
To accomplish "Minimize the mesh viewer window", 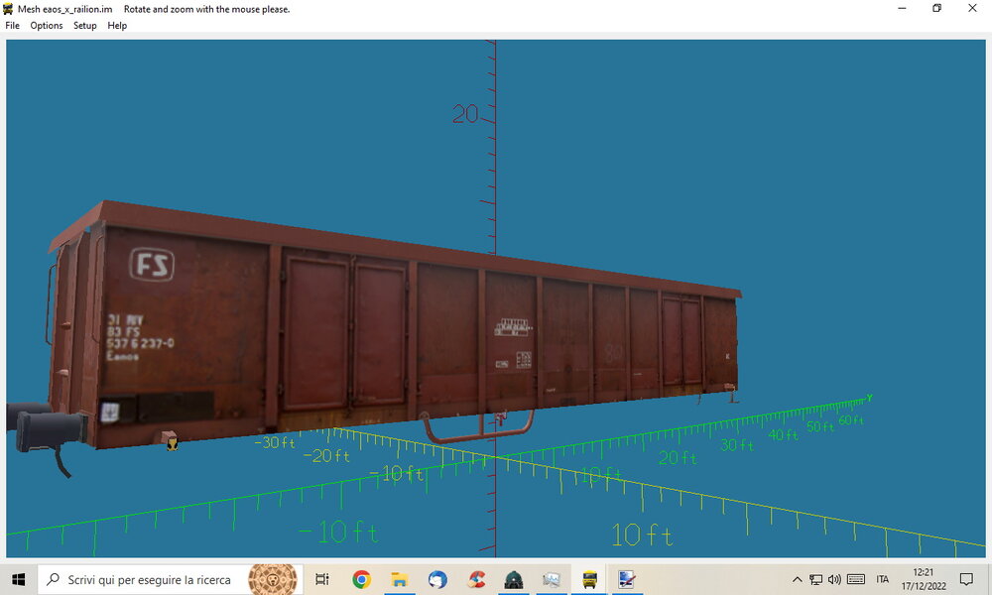I will (x=902, y=8).
